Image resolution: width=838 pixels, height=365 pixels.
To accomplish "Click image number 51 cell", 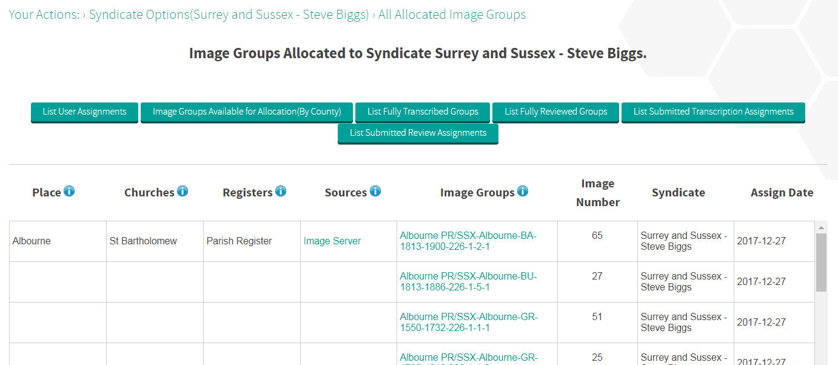I will (597, 323).
